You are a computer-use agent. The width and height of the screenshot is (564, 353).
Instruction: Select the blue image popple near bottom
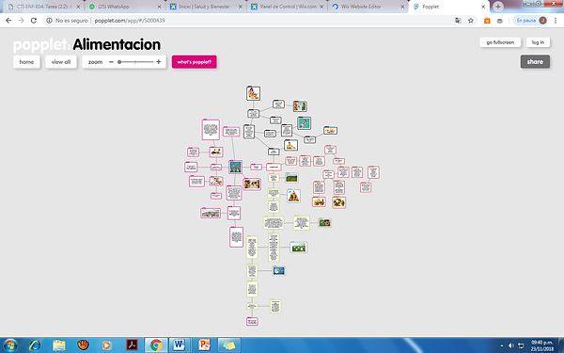click(279, 270)
